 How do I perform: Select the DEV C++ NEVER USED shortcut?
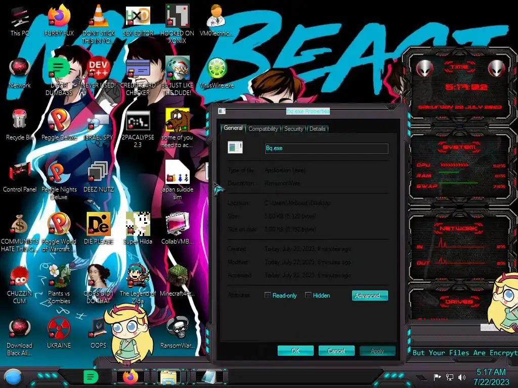pos(99,73)
